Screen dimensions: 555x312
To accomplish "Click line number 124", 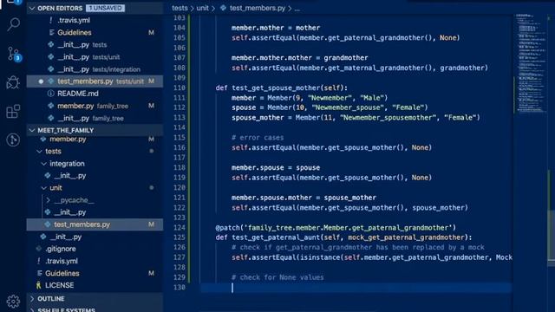I will tap(180, 228).
